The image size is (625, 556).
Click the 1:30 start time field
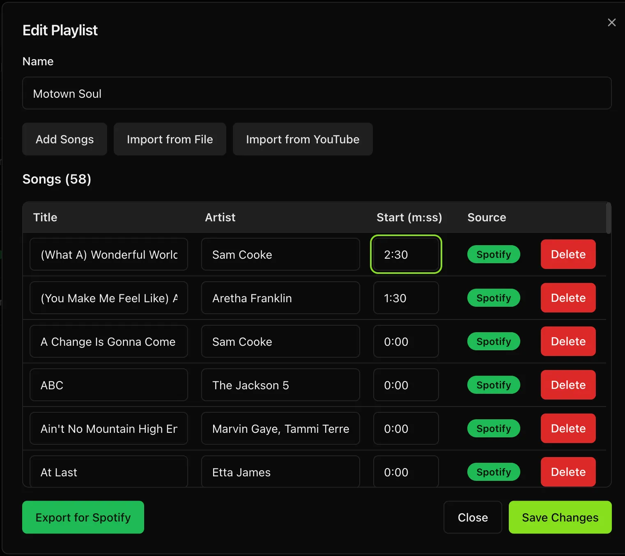point(406,298)
